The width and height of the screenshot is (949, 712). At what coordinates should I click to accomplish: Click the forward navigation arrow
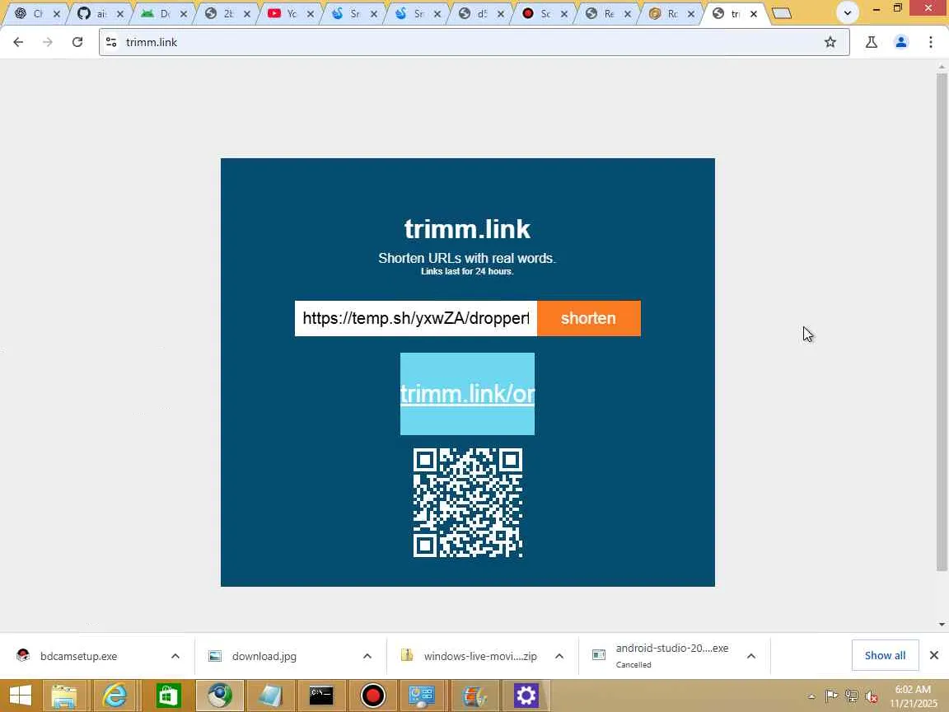coord(47,42)
